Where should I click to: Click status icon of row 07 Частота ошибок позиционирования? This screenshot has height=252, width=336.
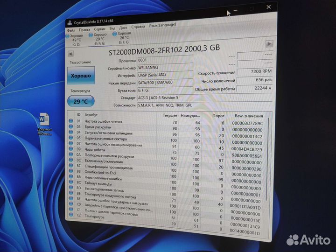[71, 143]
